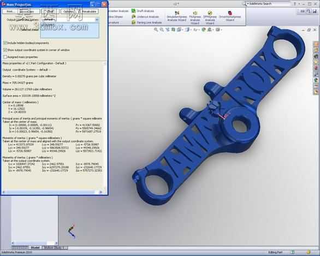
Task: Click the Previous View icon in view toolbar
Action: (x=168, y=29)
